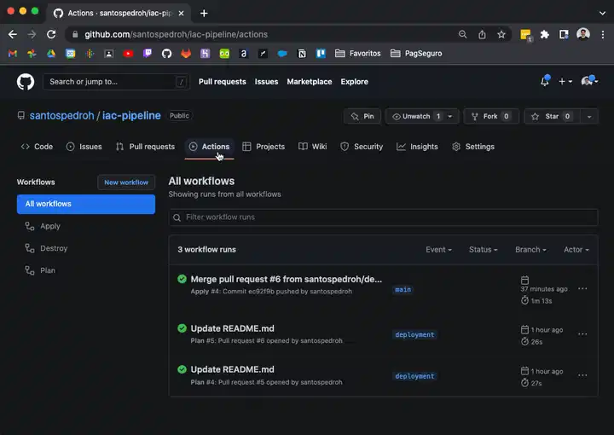Image resolution: width=614 pixels, height=435 pixels.
Task: Switch to the Projects tab
Action: [x=264, y=147]
